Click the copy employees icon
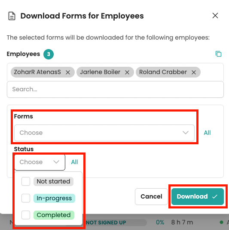This screenshot has height=230, width=229. pyautogui.click(x=218, y=54)
